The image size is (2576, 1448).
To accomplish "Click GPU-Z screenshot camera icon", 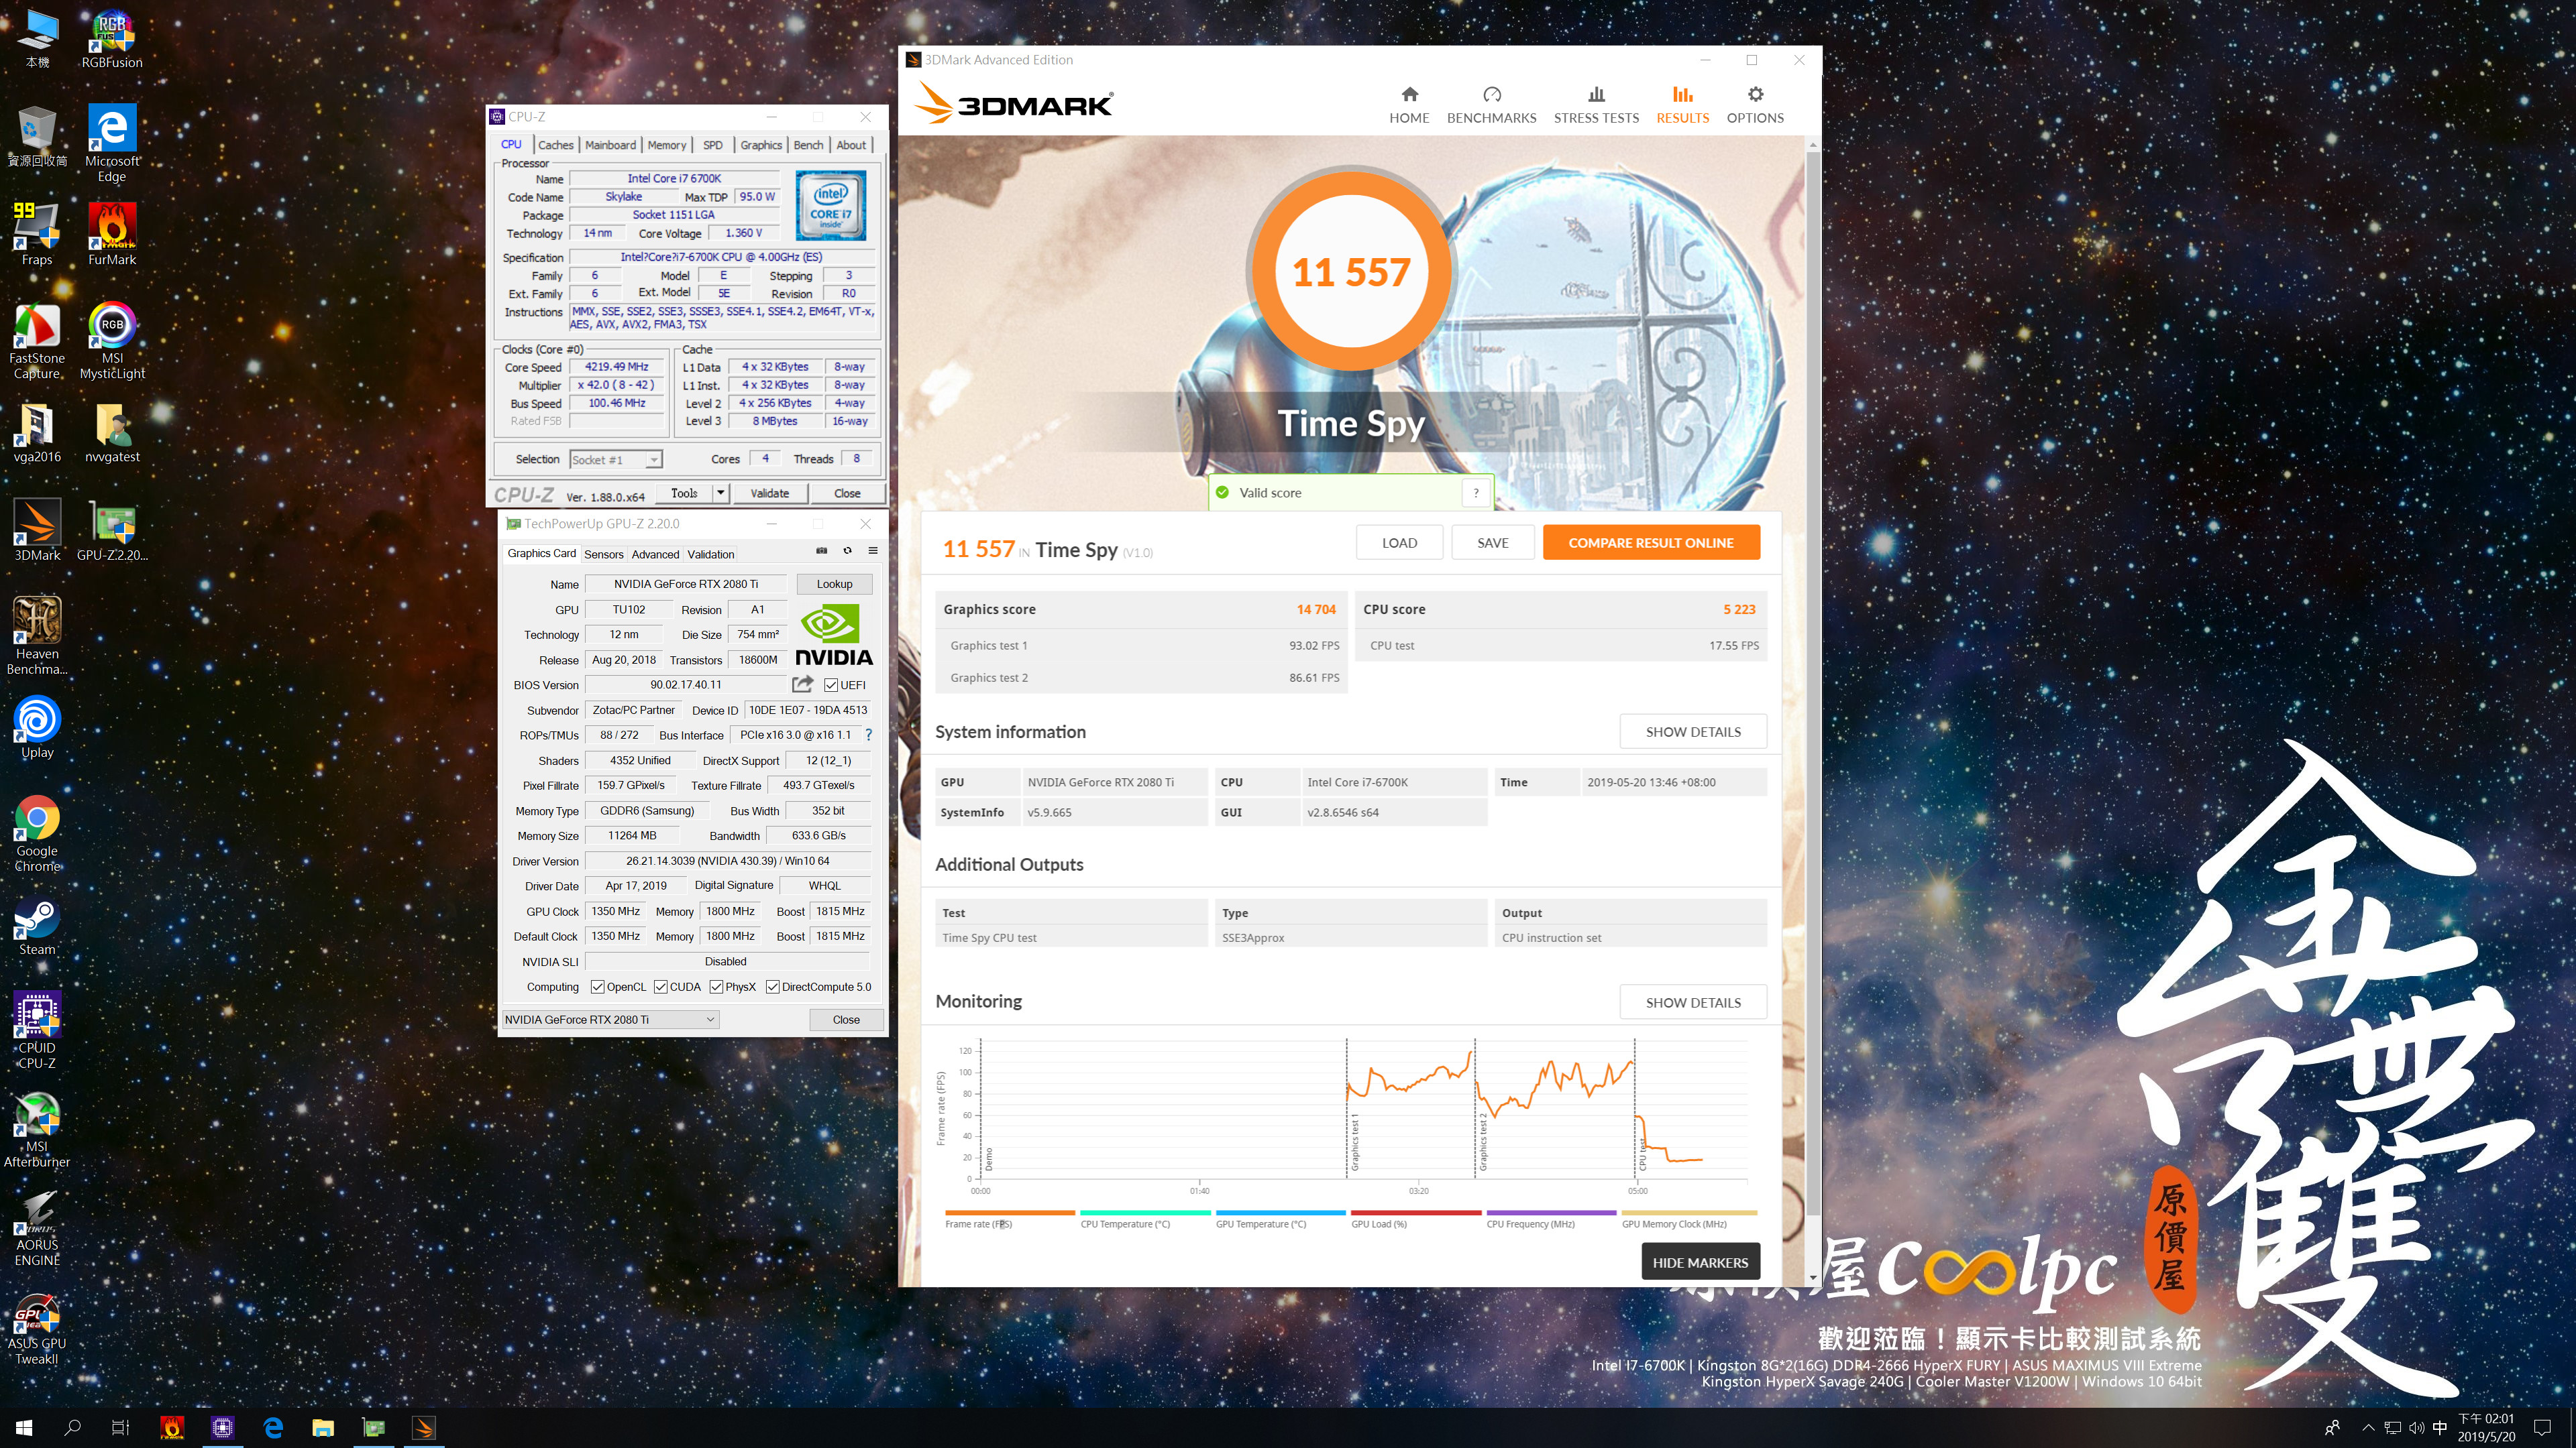I will point(822,550).
